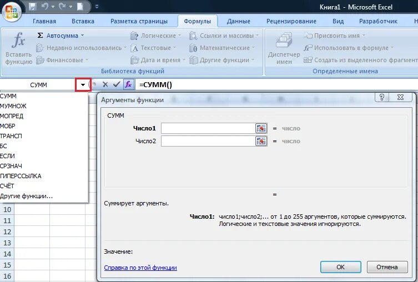Viewport: 418px width, 282px height.
Task: Select СРЗНАЧ from function list
Action: pos(44,166)
